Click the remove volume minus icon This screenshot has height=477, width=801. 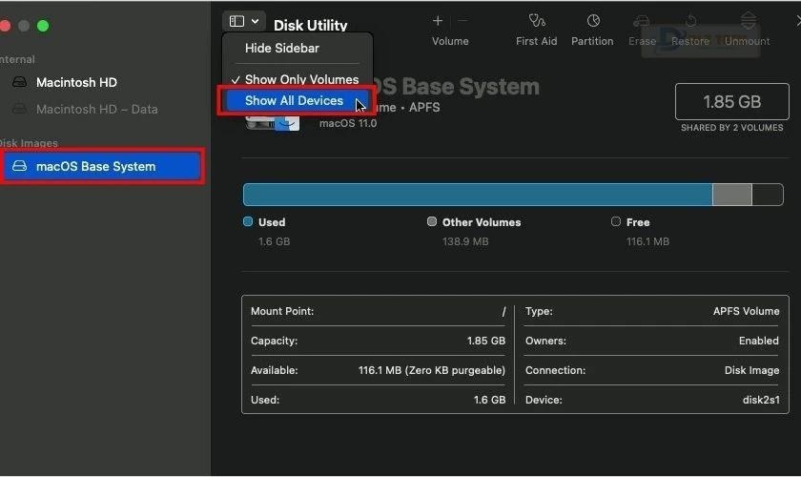click(x=463, y=21)
